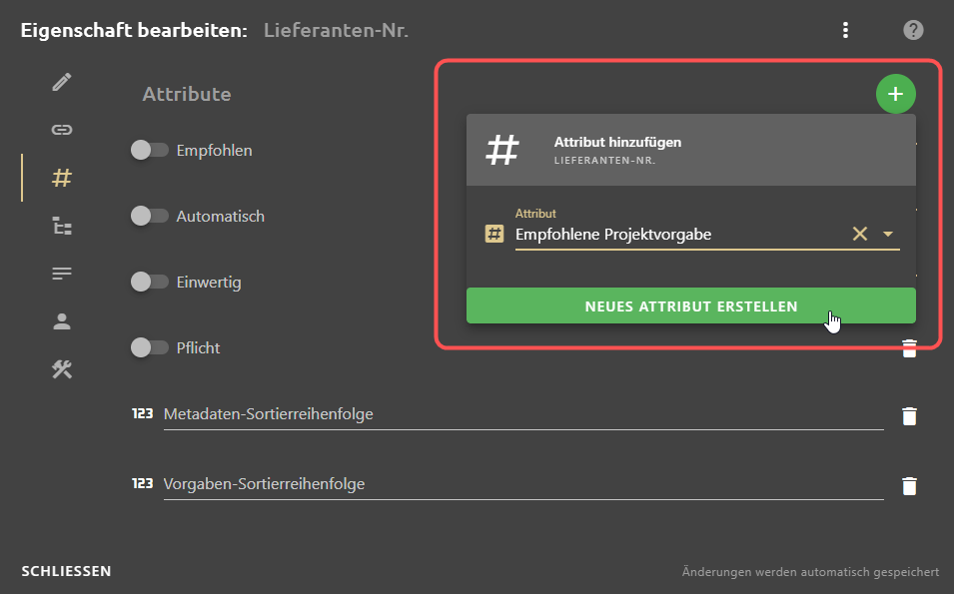Click the 123 icon beside Vorgaben-Sortierreihenfolge
The width and height of the screenshot is (954, 594).
143,484
